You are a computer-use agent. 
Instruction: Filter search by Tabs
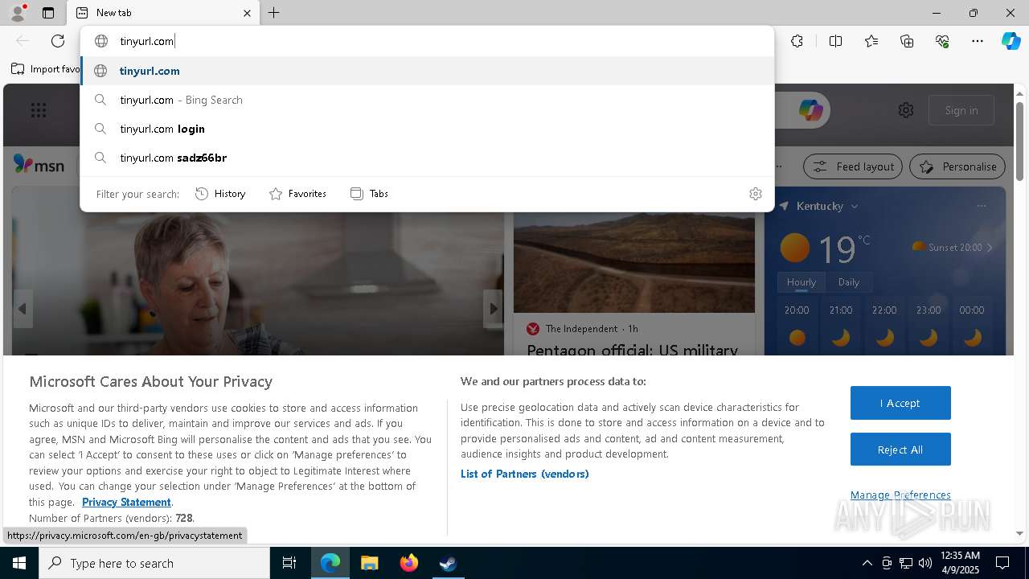(369, 194)
